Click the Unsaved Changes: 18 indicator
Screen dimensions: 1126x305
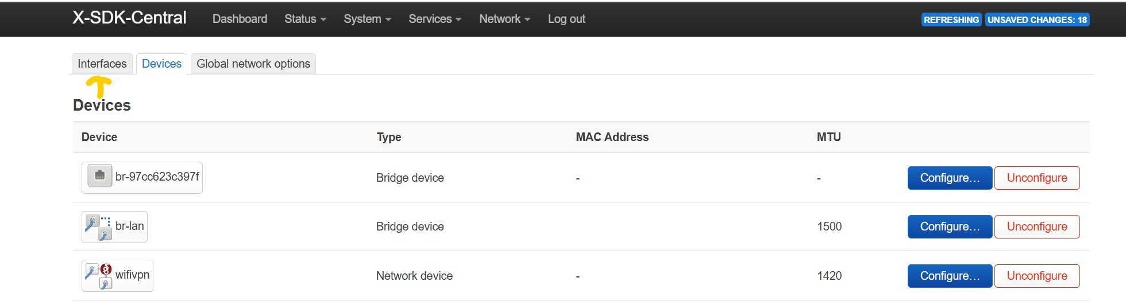pos(1037,19)
